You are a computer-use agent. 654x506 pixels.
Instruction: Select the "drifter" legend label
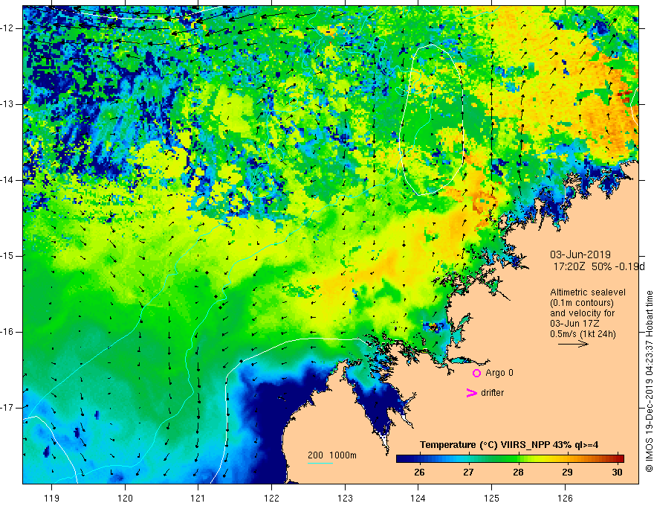click(492, 393)
